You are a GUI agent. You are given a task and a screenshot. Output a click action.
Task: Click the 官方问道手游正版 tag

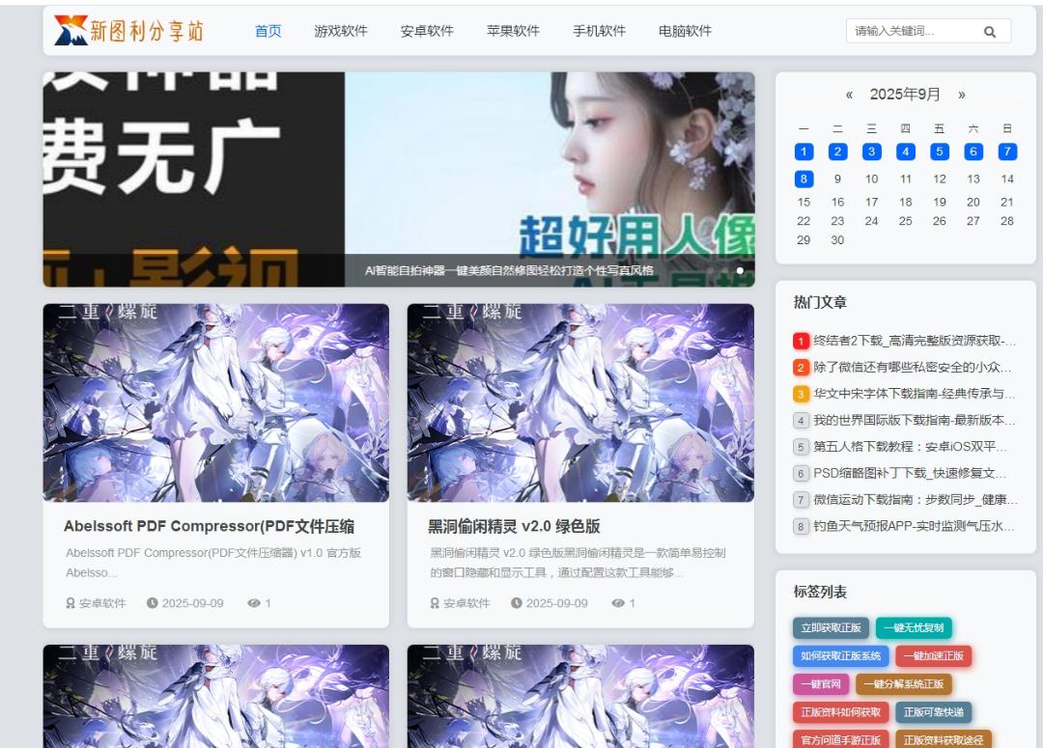click(x=841, y=739)
